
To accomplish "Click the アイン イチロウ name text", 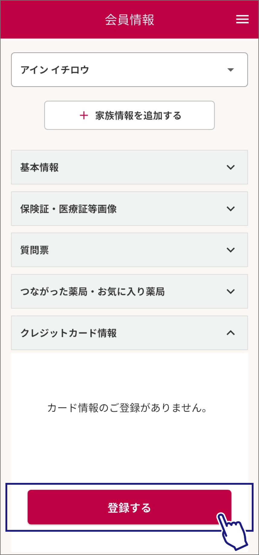I will (55, 70).
